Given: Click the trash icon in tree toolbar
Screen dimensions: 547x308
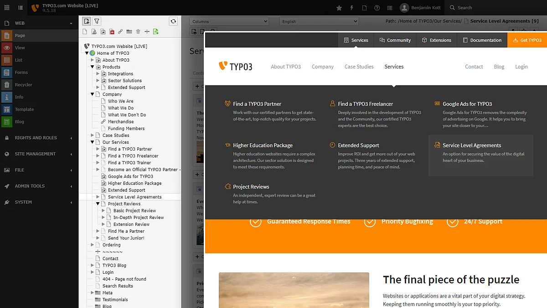Looking at the screenshot, I should 138,31.
